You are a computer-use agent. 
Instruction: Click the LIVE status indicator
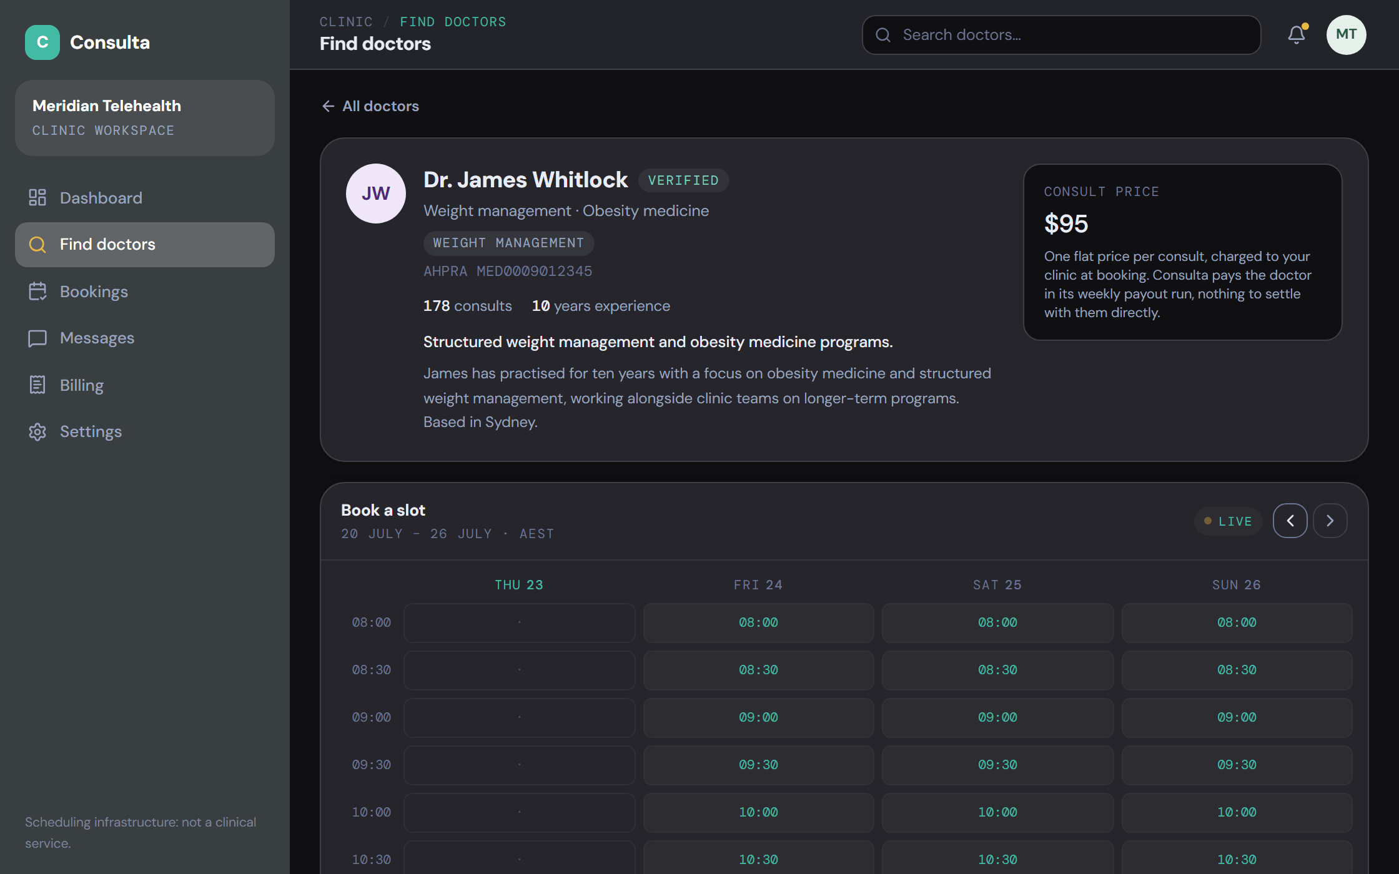click(x=1228, y=521)
